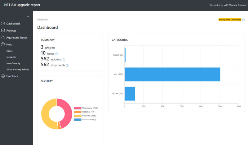Click help icon next to Privacy mode badge
This screenshot has width=248, height=145.
point(243,20)
